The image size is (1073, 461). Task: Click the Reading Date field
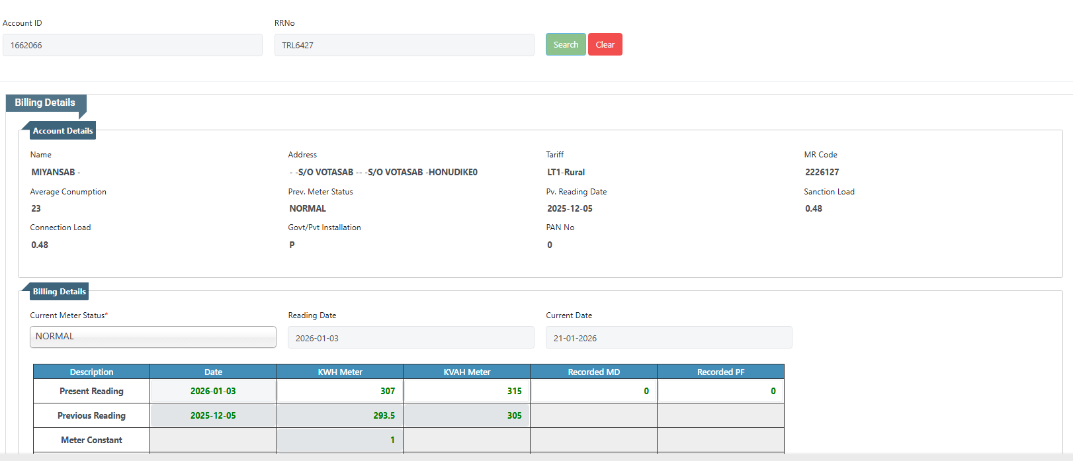pyautogui.click(x=410, y=338)
